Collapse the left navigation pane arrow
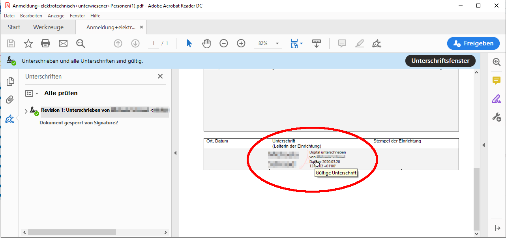 (175, 153)
